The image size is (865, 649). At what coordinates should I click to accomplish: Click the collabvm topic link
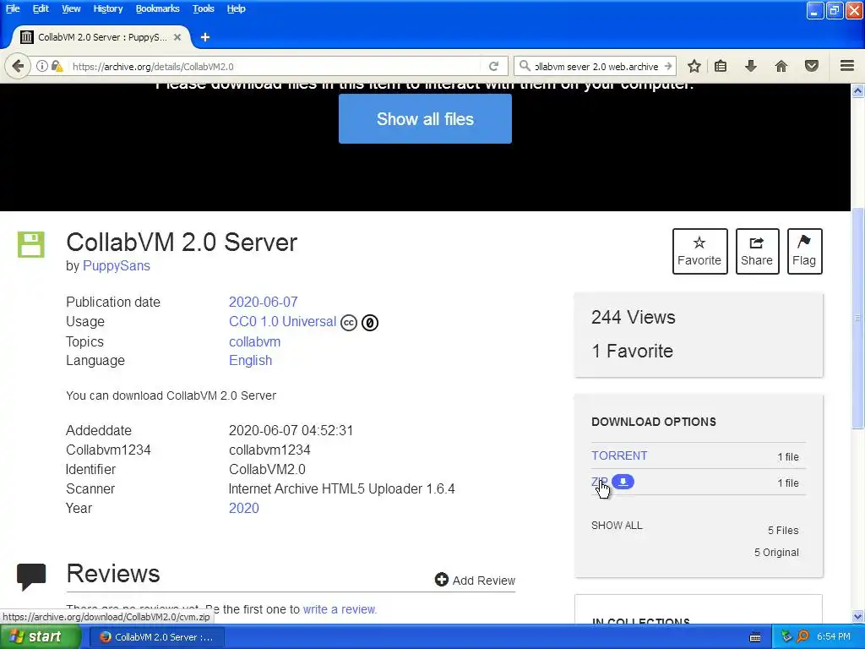pos(254,341)
